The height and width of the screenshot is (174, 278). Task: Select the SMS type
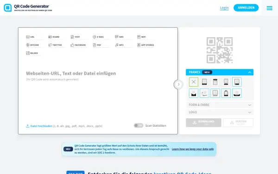(x=119, y=37)
